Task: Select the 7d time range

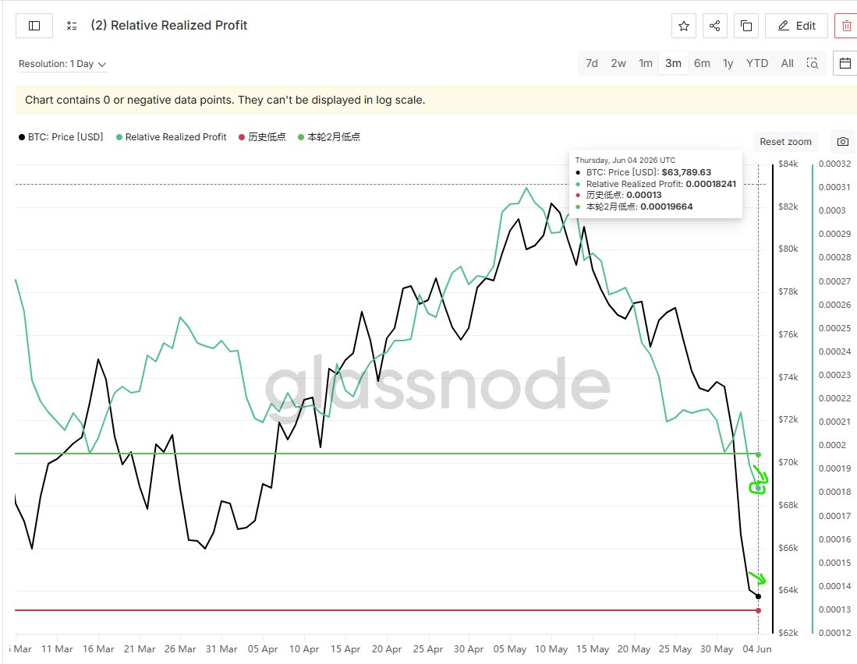Action: coord(591,63)
